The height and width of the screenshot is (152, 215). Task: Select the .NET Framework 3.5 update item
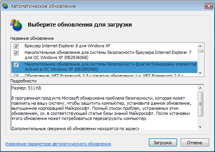[x=104, y=75]
